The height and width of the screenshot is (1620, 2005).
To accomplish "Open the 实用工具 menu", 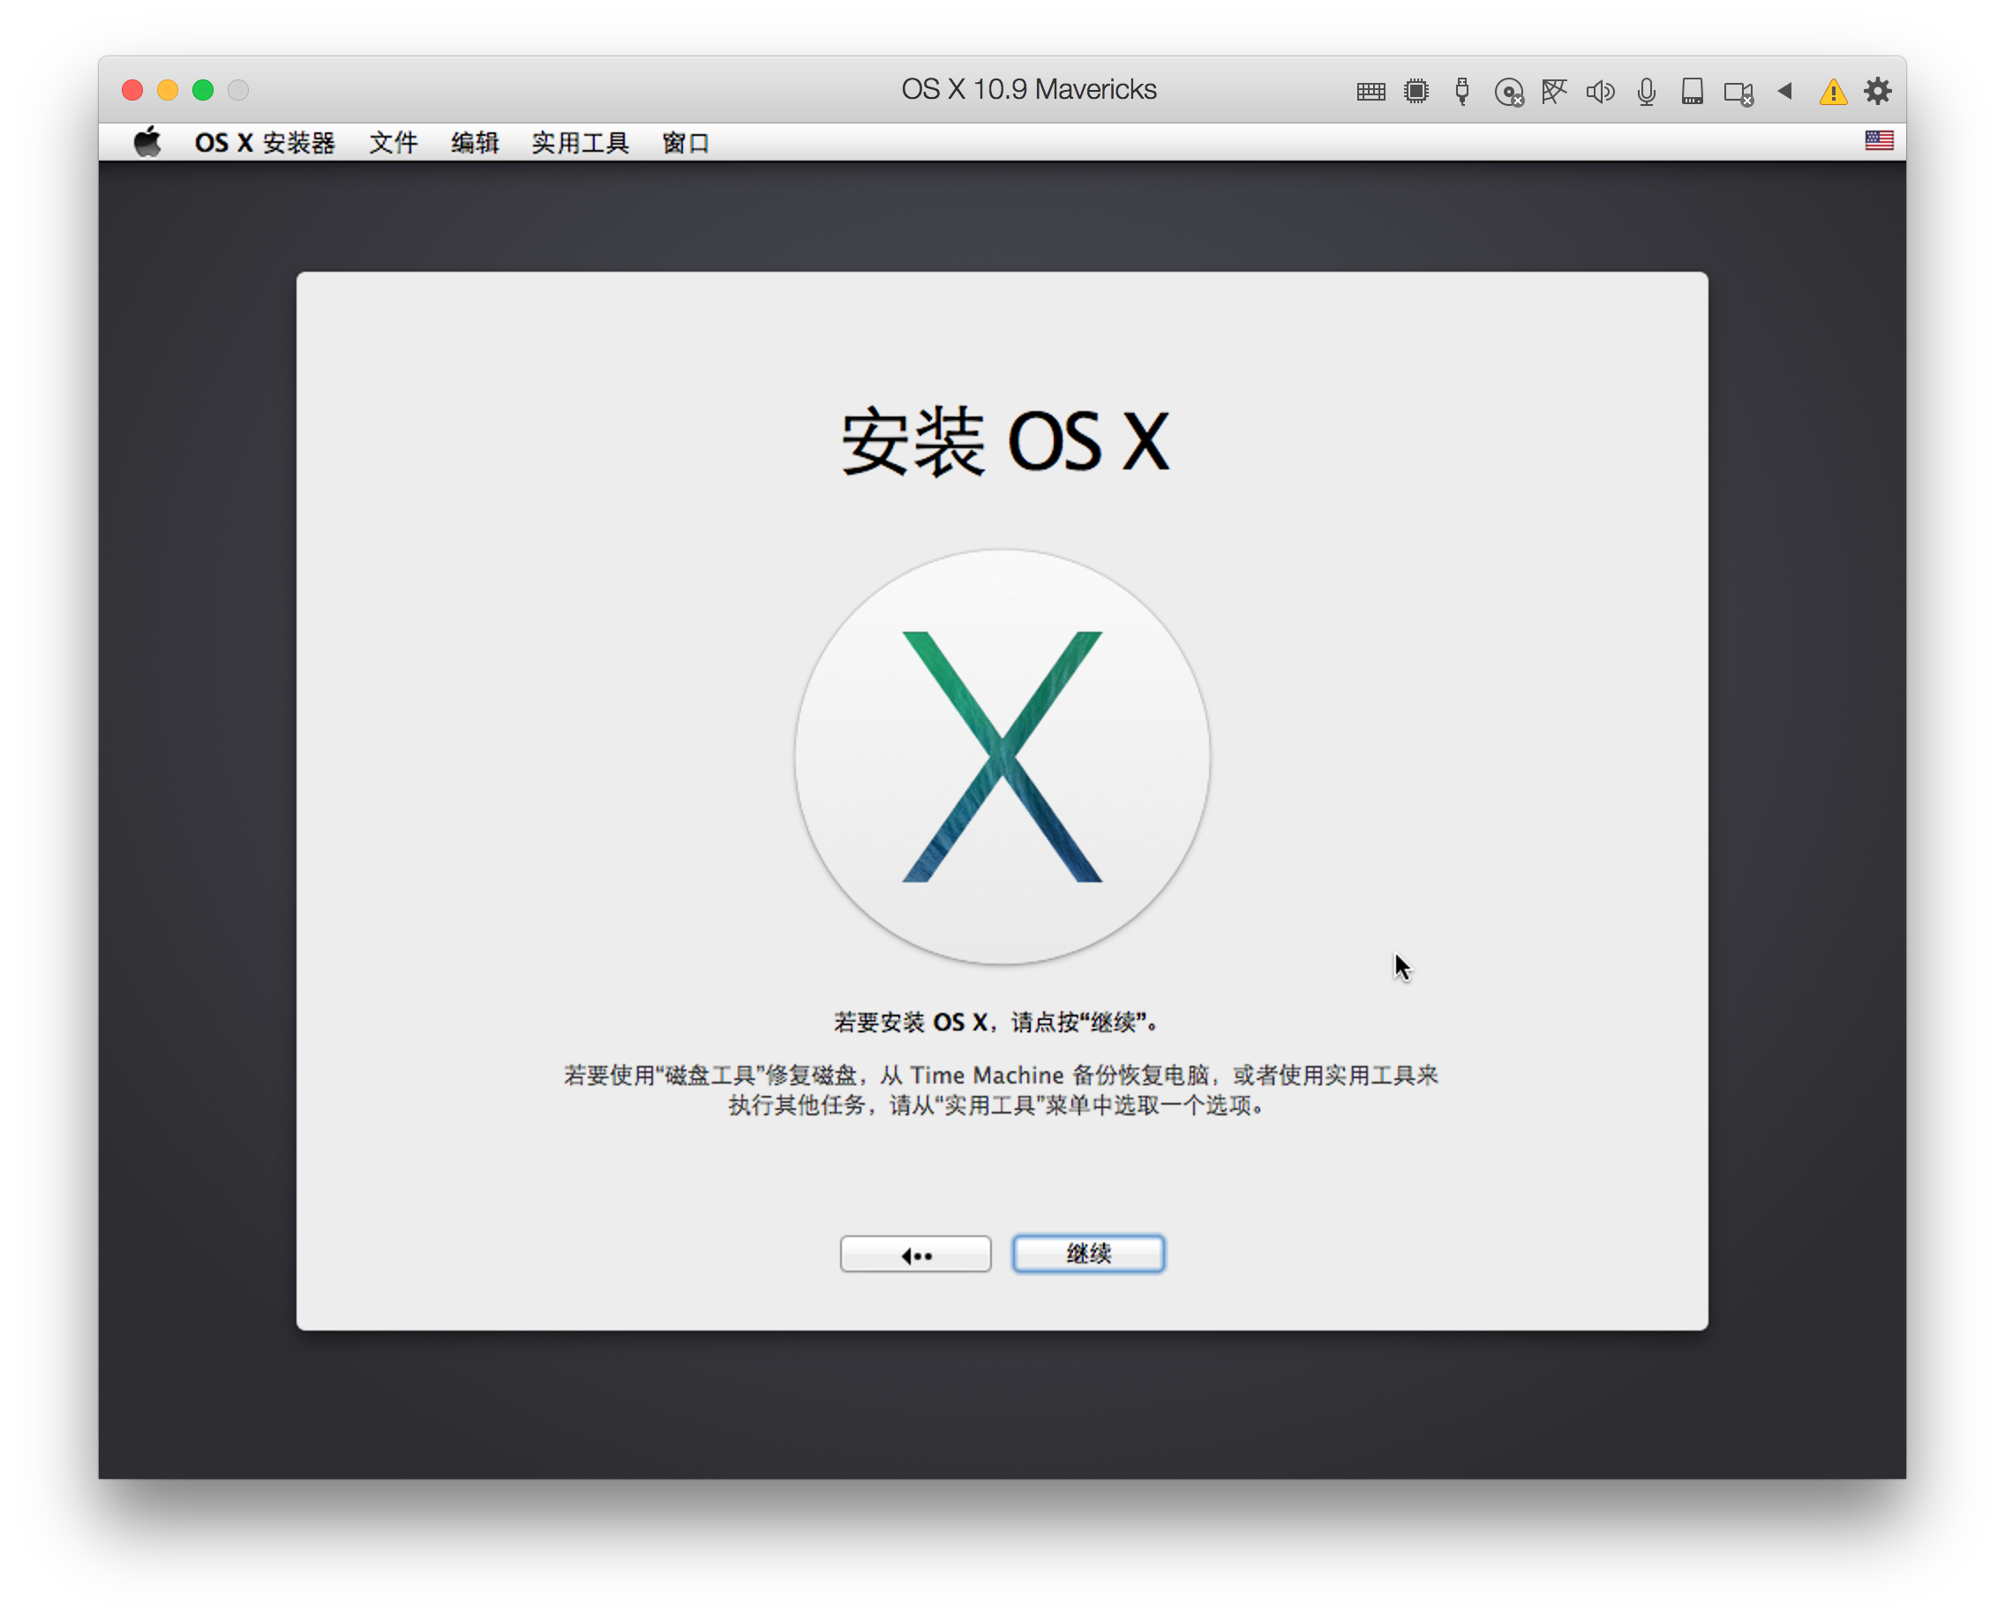I will click(579, 142).
